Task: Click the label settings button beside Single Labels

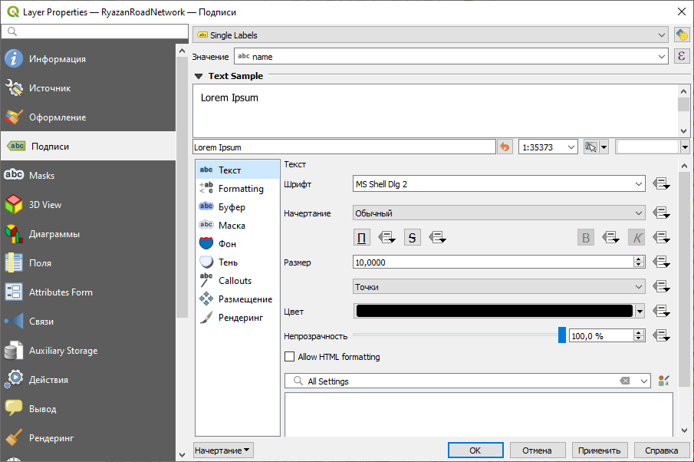Action: point(681,35)
